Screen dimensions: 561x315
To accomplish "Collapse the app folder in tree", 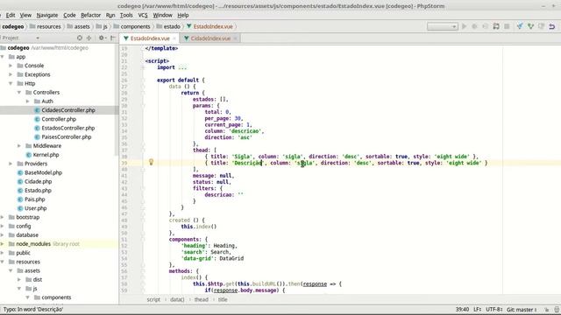I will (3, 57).
